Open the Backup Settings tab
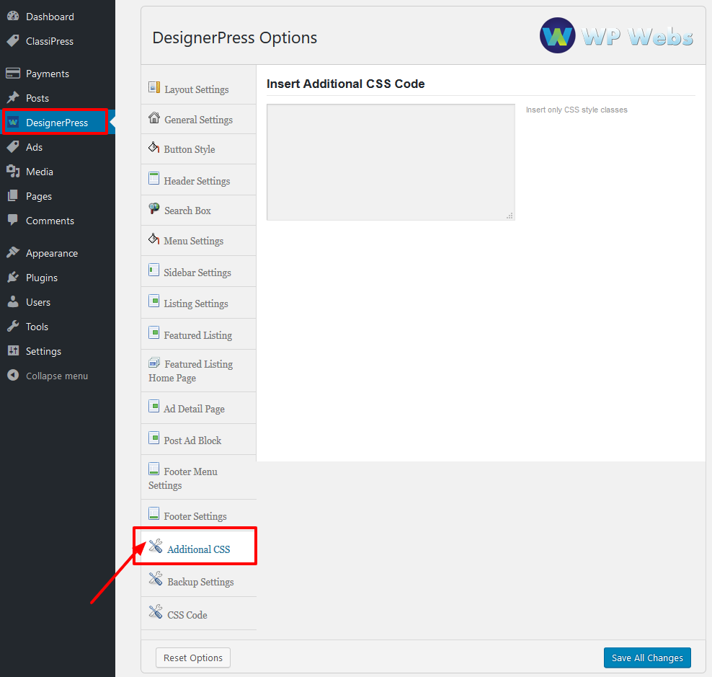 (x=198, y=581)
